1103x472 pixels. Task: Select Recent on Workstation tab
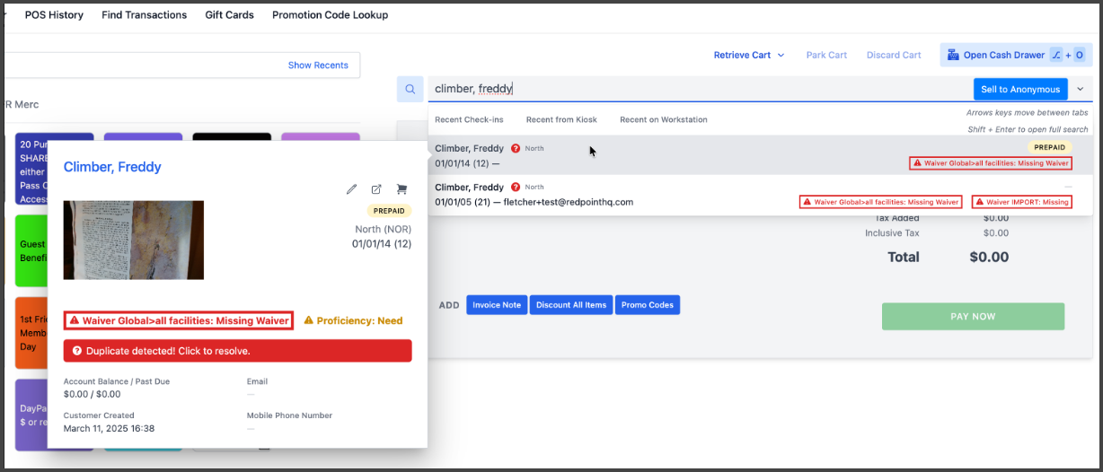tap(663, 119)
